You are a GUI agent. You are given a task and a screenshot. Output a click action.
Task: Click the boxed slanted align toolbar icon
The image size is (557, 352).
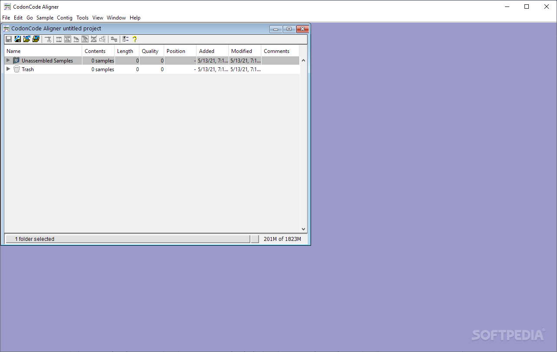tap(85, 39)
